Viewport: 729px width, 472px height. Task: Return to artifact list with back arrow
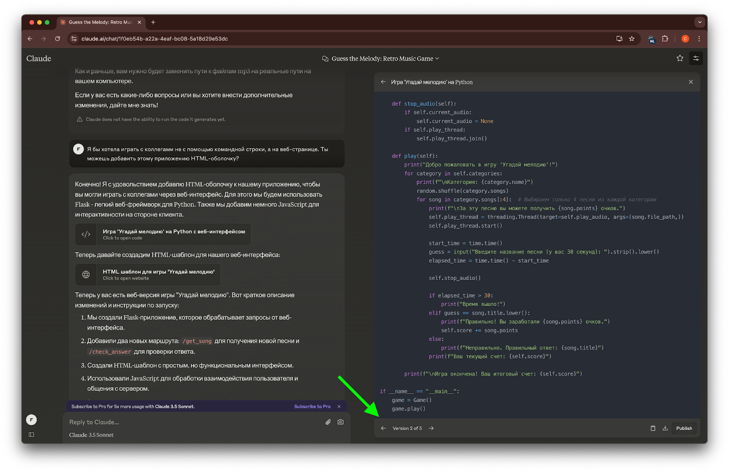click(x=383, y=82)
